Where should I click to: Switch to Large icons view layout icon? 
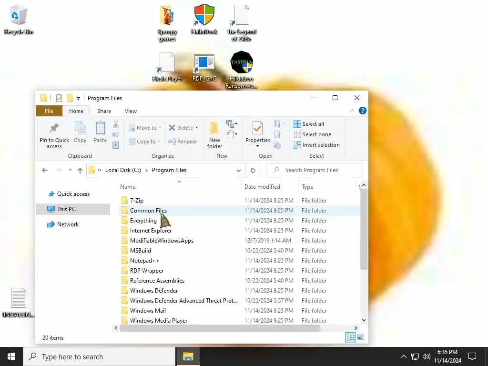coord(361,337)
